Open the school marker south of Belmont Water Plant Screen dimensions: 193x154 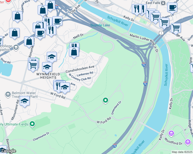click(25, 102)
